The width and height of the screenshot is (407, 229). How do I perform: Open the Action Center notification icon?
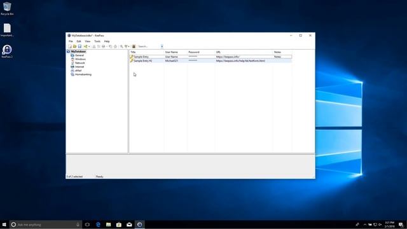click(x=401, y=225)
